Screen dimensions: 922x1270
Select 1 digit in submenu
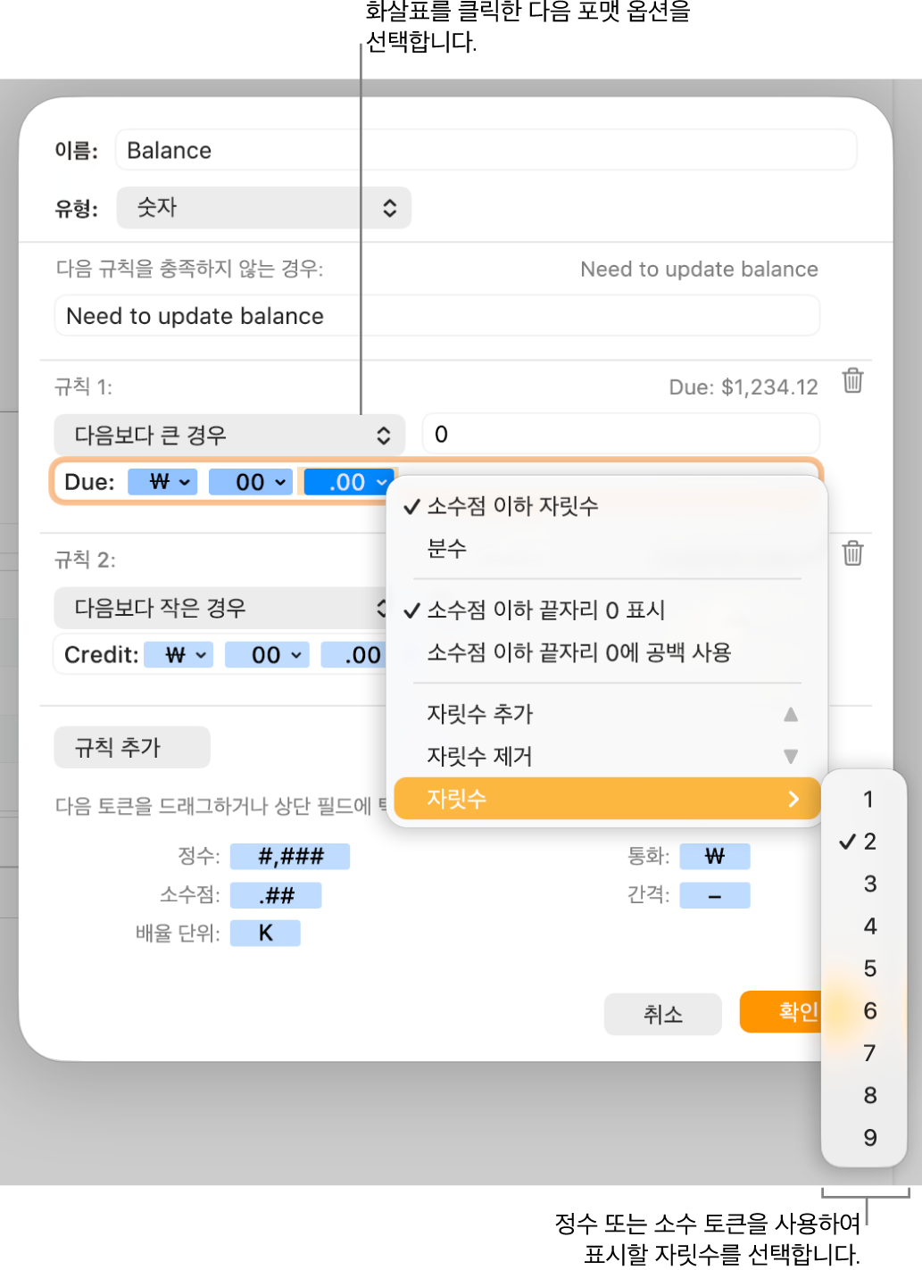[x=864, y=800]
